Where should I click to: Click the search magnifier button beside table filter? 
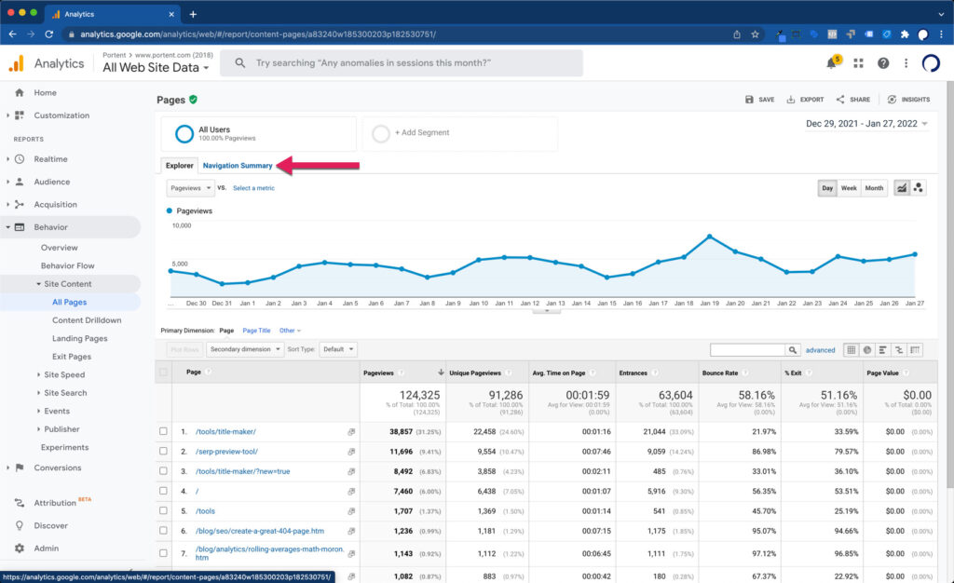(x=793, y=350)
